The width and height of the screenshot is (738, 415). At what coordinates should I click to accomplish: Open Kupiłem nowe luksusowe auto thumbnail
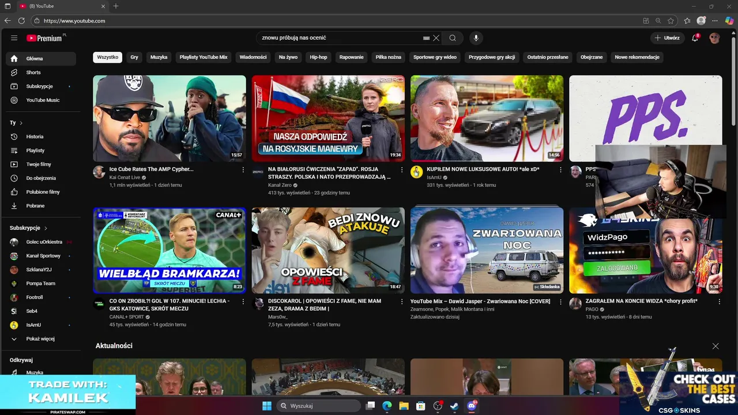(x=487, y=118)
